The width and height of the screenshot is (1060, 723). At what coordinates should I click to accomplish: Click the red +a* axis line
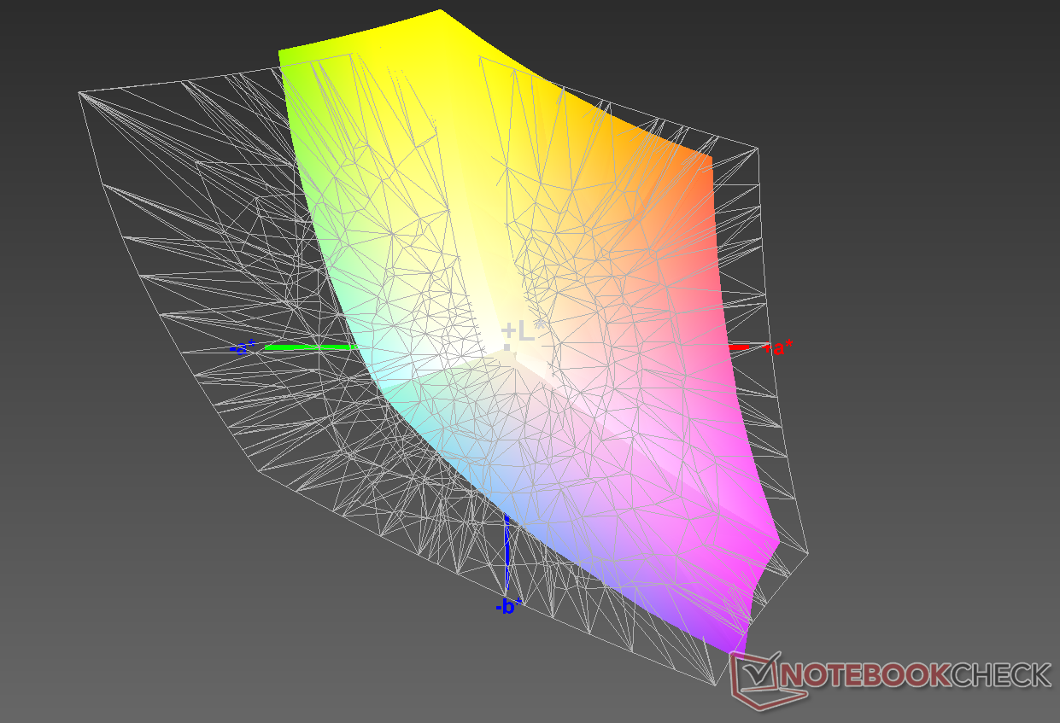tap(741, 347)
